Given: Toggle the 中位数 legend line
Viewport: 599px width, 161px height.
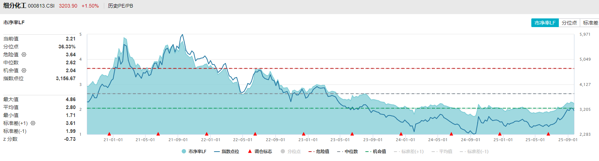Looking at the screenshot, I should coord(347,152).
